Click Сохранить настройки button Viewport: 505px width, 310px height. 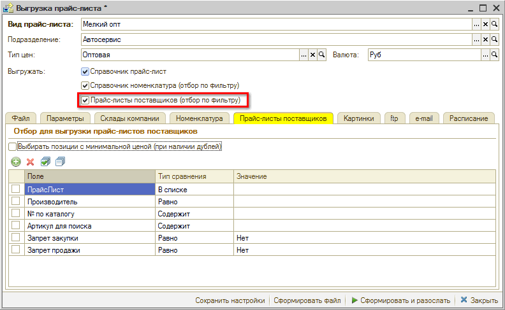(230, 300)
